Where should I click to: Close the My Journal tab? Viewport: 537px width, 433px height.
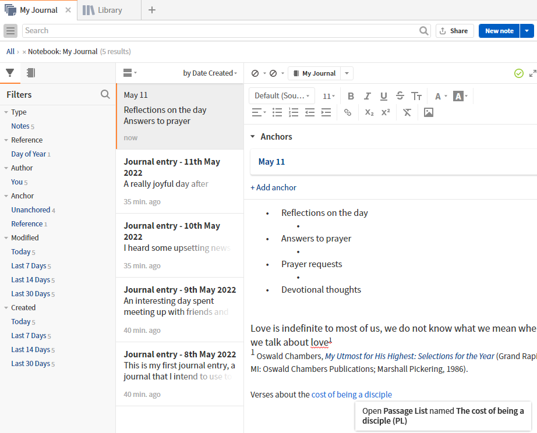[68, 10]
